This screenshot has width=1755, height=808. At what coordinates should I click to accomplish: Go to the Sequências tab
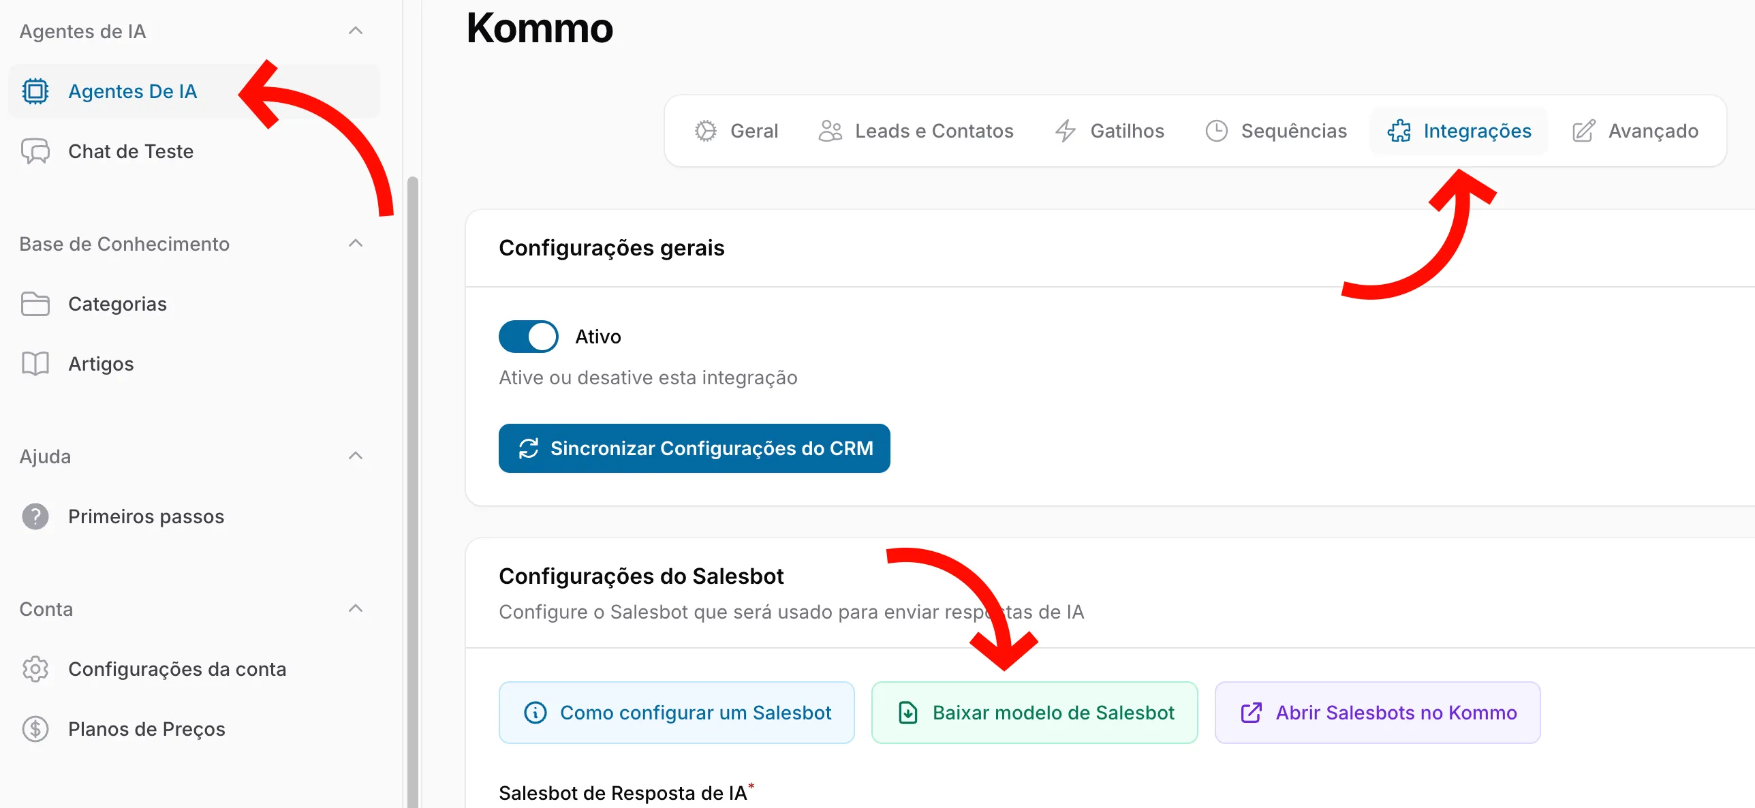[1276, 131]
